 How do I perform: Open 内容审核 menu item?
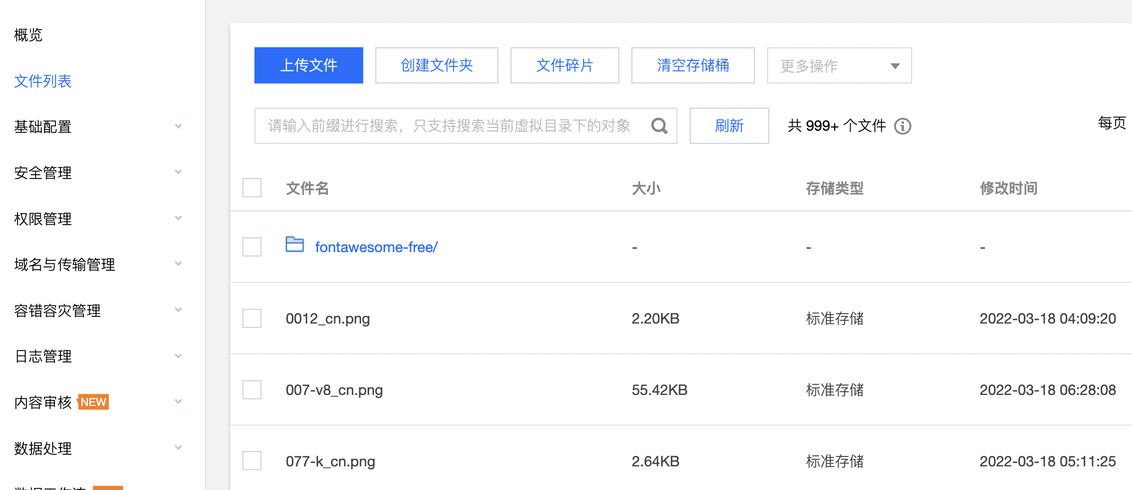(x=43, y=403)
